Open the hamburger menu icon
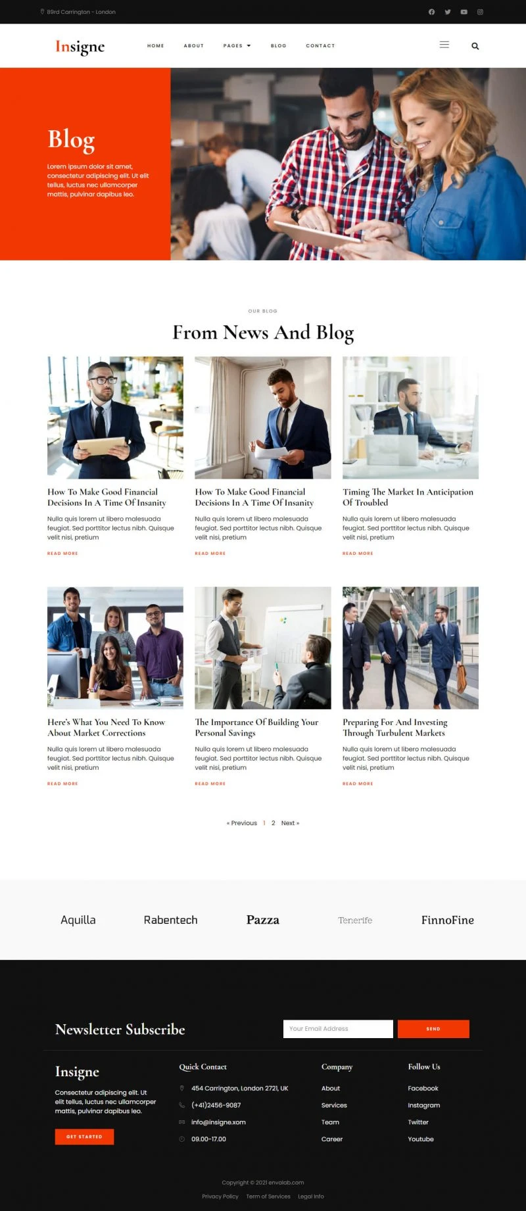Viewport: 526px width, 1211px height. [x=444, y=45]
